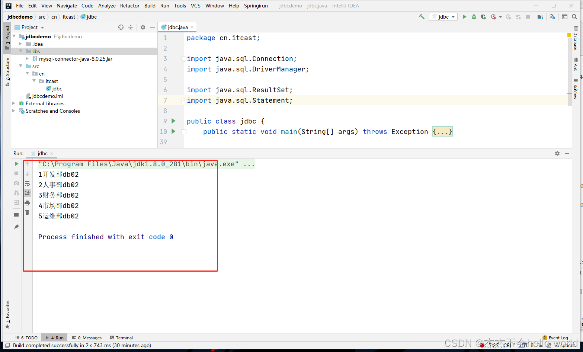Expand mysql-connector-java-8.0.25.jar arrow

click(x=27, y=59)
